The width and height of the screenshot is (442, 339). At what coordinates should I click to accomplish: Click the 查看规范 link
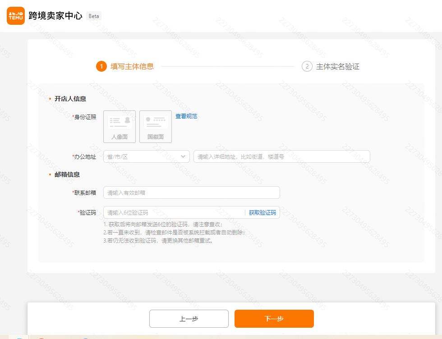[x=186, y=116]
